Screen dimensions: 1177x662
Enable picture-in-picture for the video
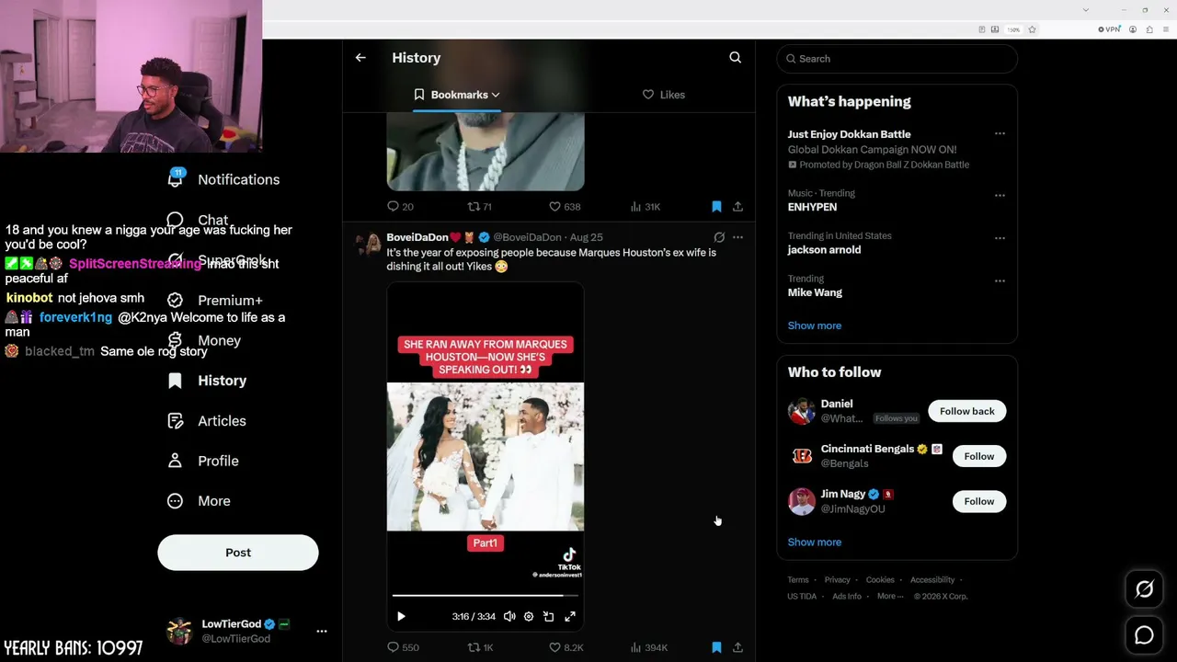click(x=548, y=616)
